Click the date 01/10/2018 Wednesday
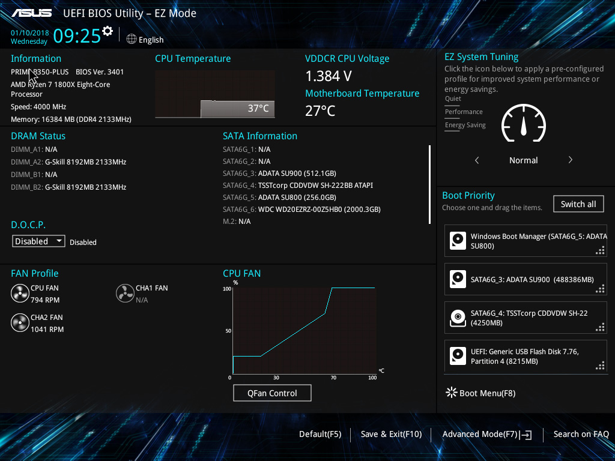 pyautogui.click(x=29, y=37)
